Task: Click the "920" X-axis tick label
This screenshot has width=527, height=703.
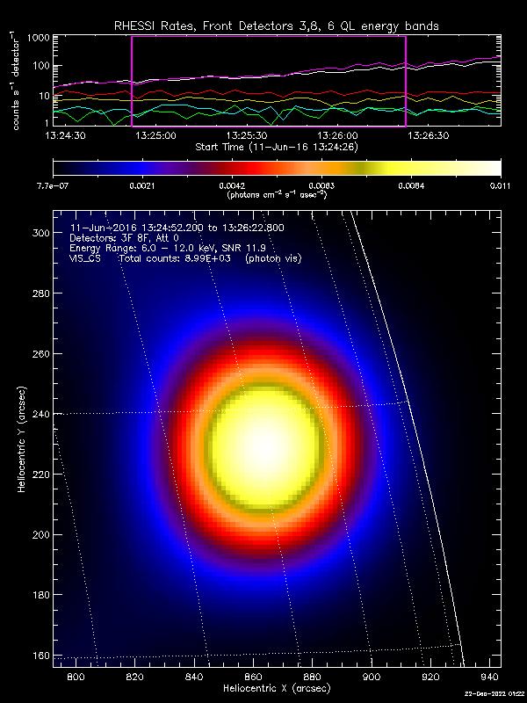Action: click(x=430, y=677)
